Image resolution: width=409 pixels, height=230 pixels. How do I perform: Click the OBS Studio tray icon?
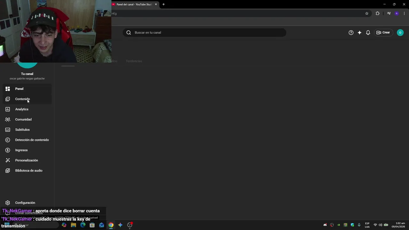click(332, 225)
